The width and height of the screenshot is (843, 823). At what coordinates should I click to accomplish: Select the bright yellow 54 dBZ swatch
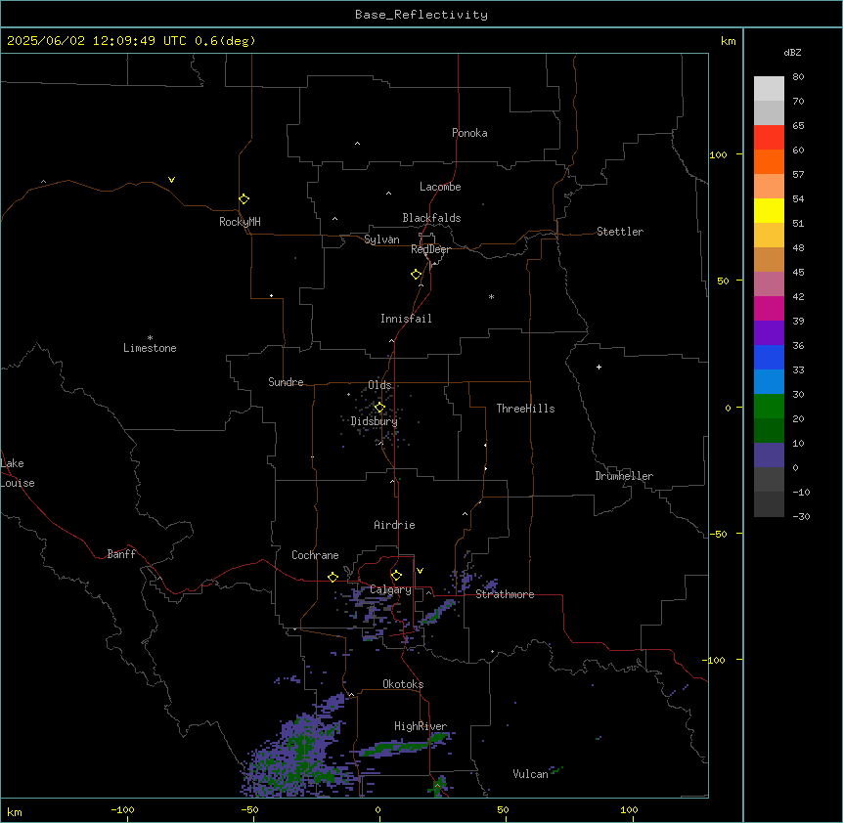tap(769, 210)
